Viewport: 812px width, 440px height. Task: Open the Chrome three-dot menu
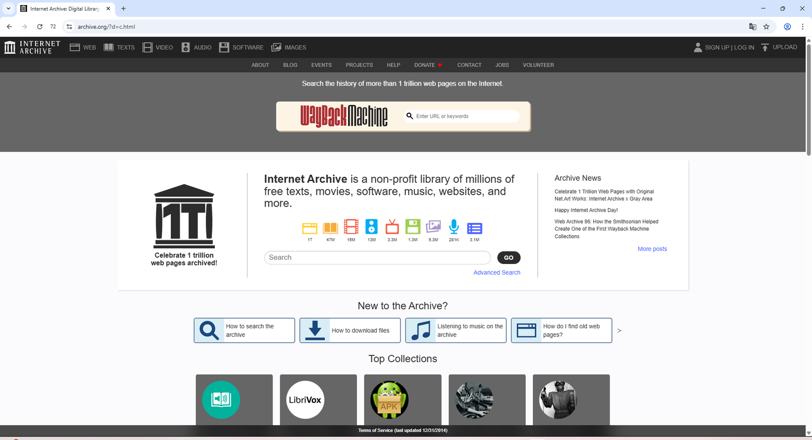[802, 27]
